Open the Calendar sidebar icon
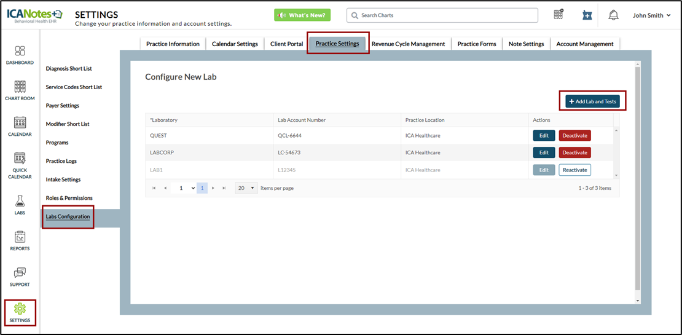 [20, 125]
